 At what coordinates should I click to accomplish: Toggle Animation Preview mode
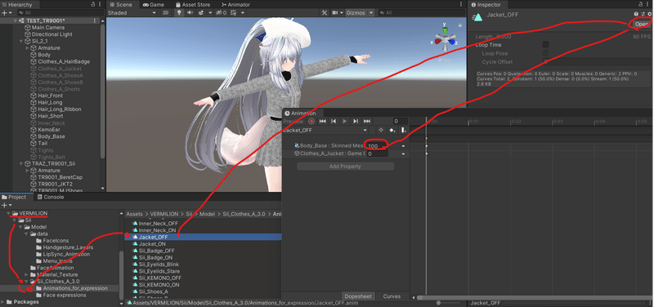[293, 121]
